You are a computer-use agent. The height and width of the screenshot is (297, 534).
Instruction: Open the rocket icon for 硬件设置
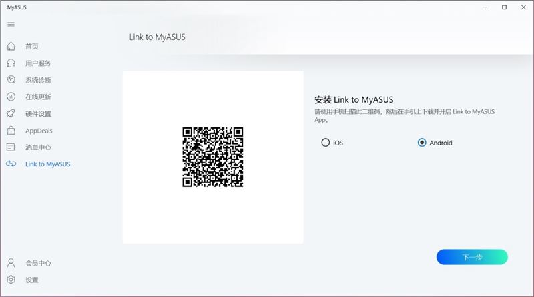[11, 113]
